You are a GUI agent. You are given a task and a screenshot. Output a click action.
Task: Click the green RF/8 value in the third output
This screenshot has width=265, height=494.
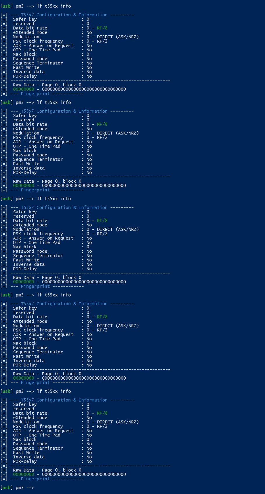point(102,221)
